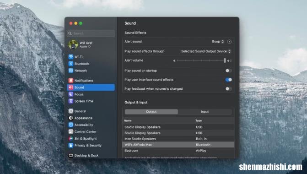The height and width of the screenshot is (174, 307).
Task: Open Desktop & Dock settings label
Action: click(x=86, y=155)
